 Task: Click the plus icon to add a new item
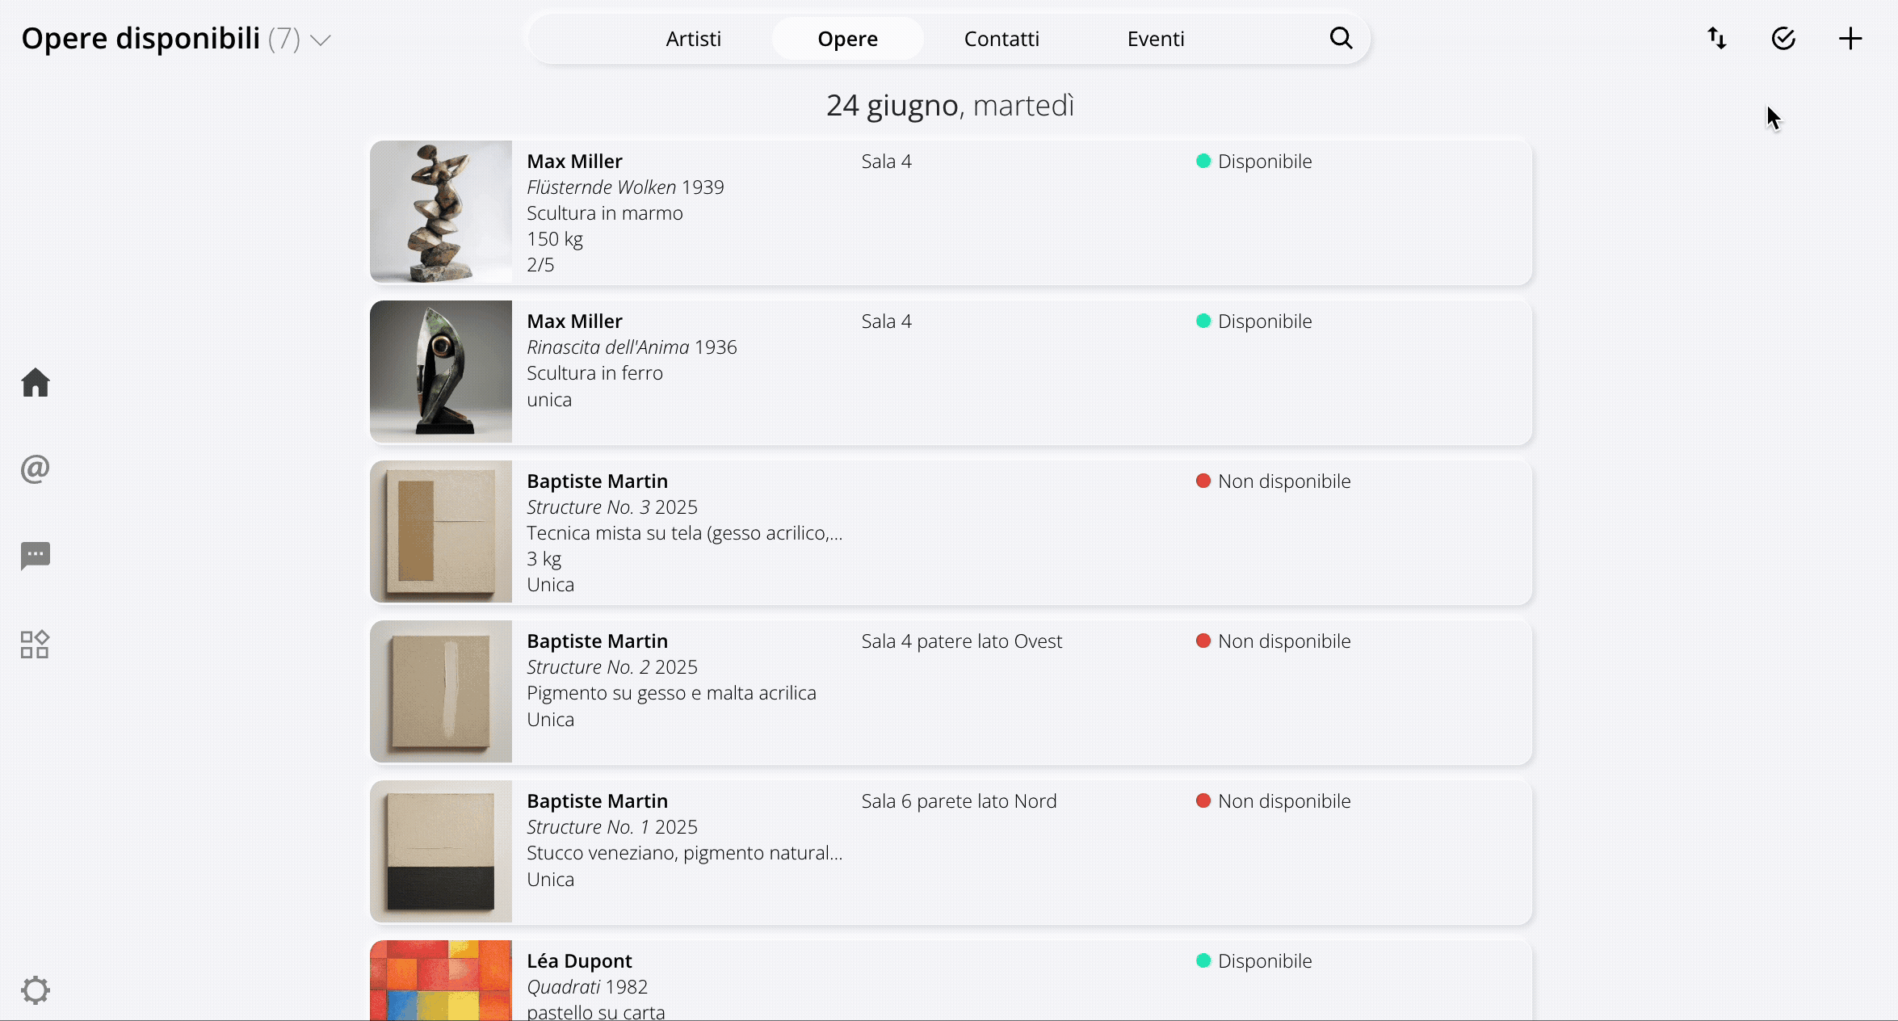coord(1850,38)
